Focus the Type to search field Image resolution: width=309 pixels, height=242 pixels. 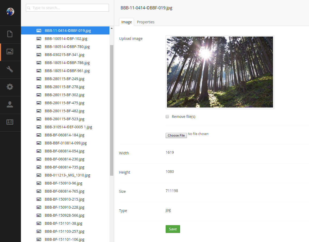67,8
